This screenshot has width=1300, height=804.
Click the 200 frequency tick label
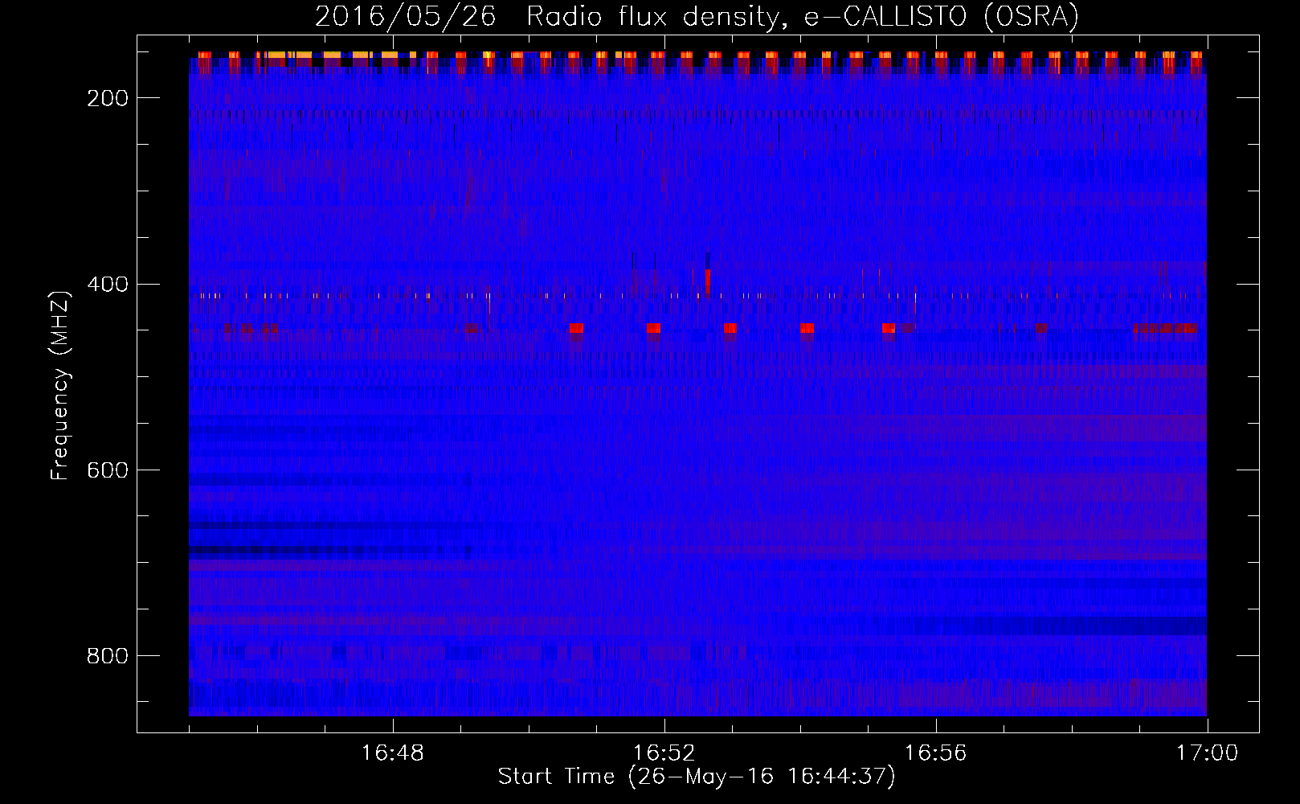pyautogui.click(x=108, y=98)
